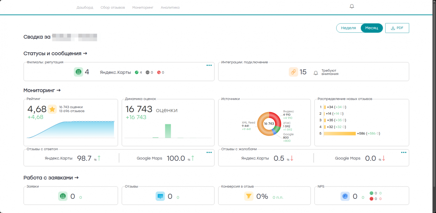This screenshot has width=436, height=213.
Task: Click the Яндекс.Карты label in Отзывы с жалобами
Action: (x=255, y=158)
